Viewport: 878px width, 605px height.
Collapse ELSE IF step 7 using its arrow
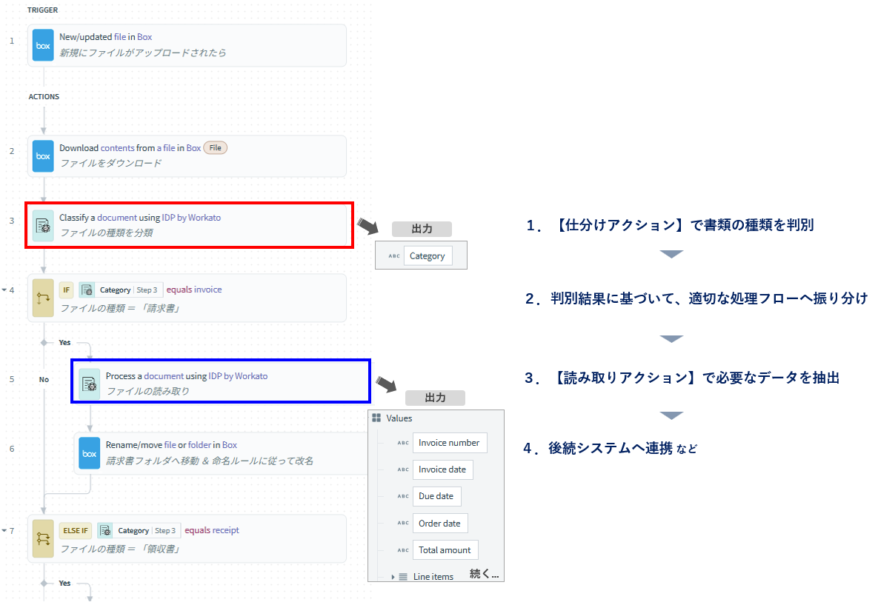click(x=4, y=530)
